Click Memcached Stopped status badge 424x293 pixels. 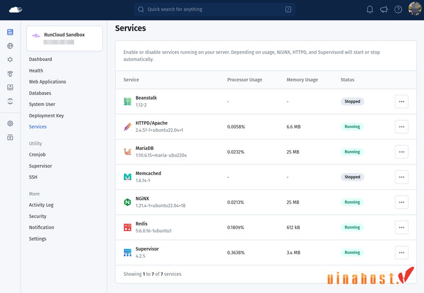click(x=352, y=177)
